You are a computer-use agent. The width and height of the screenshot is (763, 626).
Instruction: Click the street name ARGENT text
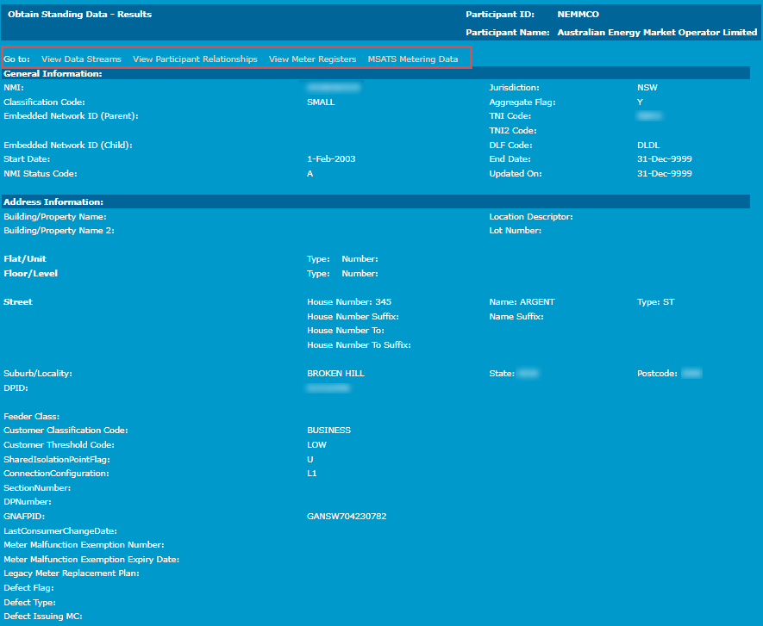click(x=536, y=302)
